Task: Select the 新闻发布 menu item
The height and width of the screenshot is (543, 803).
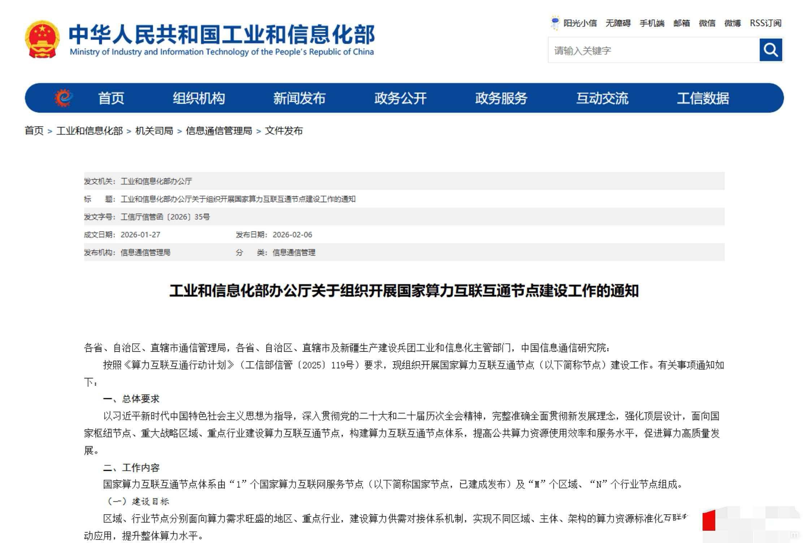Action: (299, 98)
